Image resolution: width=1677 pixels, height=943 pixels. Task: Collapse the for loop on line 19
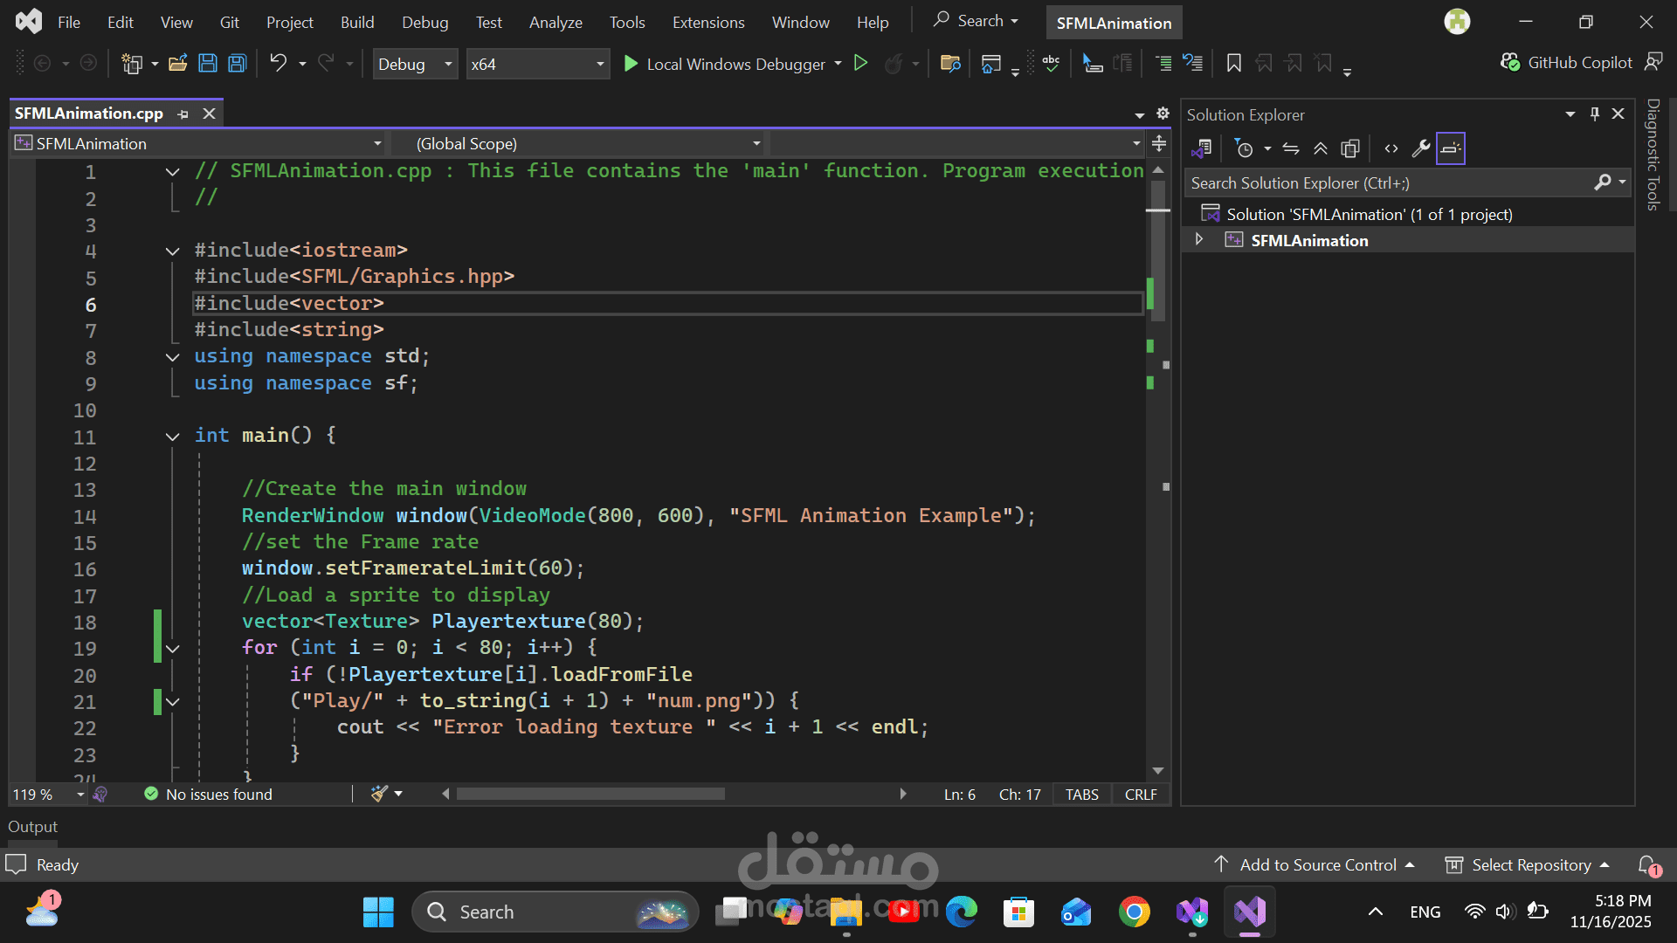tap(172, 648)
